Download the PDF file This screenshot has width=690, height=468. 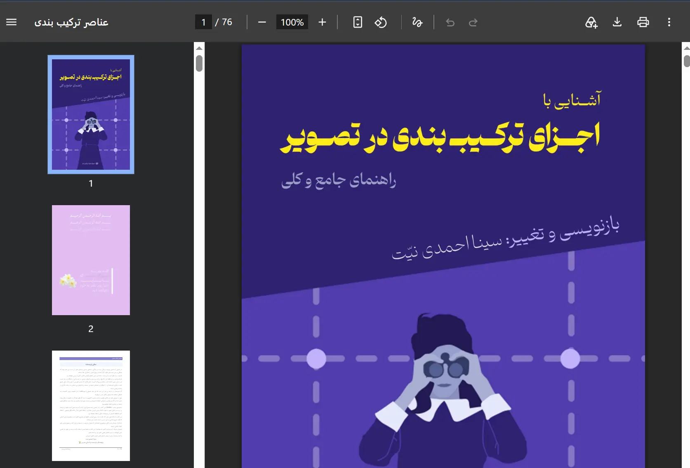[x=617, y=22]
